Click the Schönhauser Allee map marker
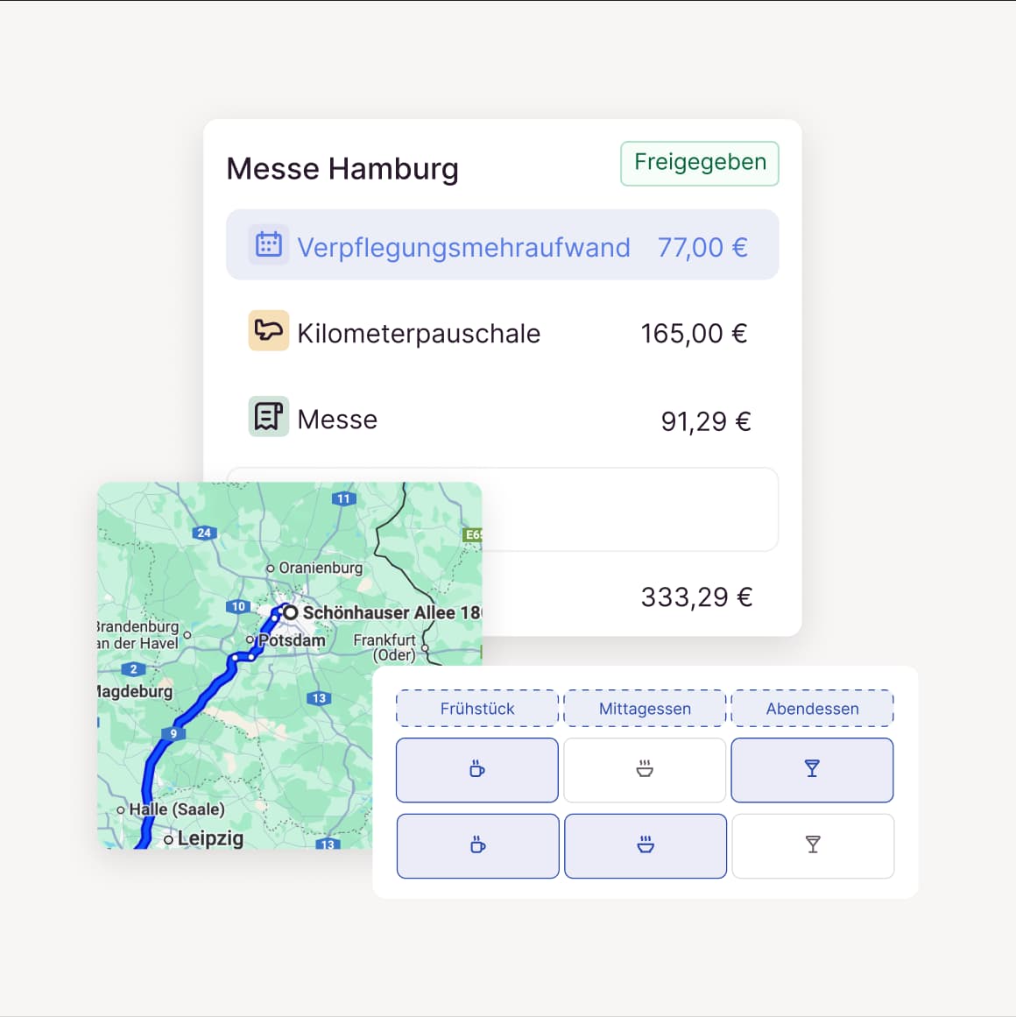1016x1017 pixels. pyautogui.click(x=290, y=612)
